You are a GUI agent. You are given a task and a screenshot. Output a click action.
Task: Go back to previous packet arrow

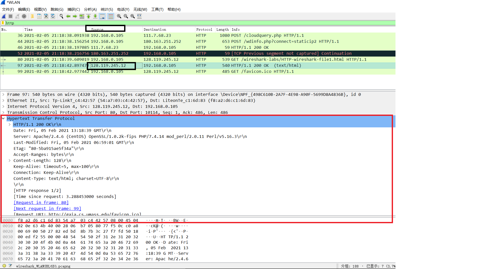(68, 16)
